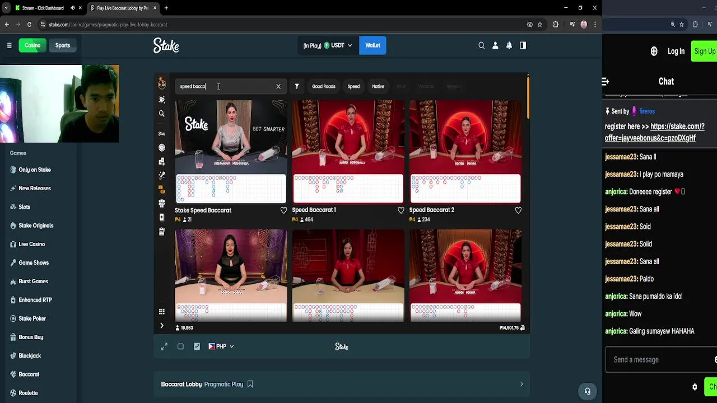Click fireros username in chat
Screen dimensions: 717x403
click(x=647, y=111)
